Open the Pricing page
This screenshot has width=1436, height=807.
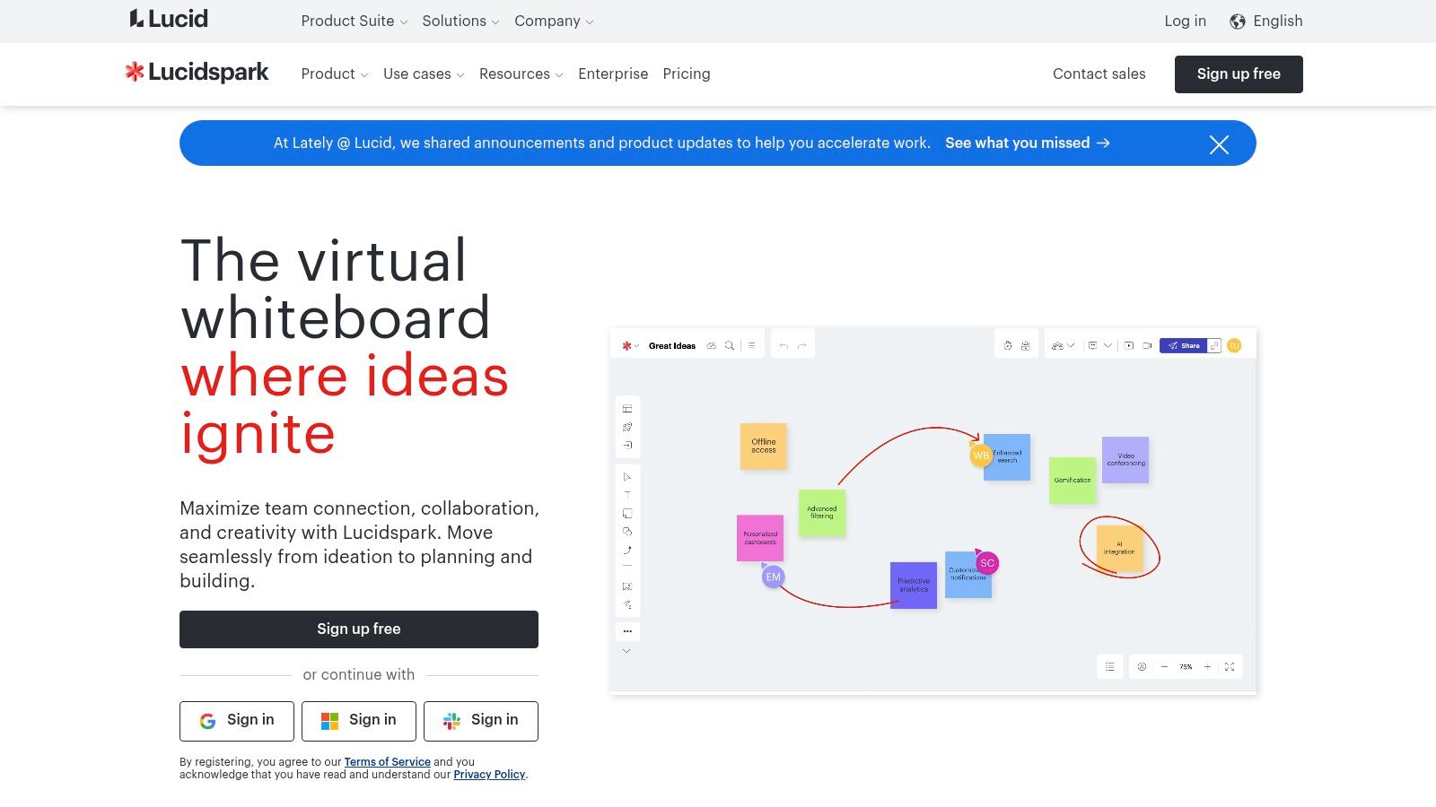[x=687, y=74]
